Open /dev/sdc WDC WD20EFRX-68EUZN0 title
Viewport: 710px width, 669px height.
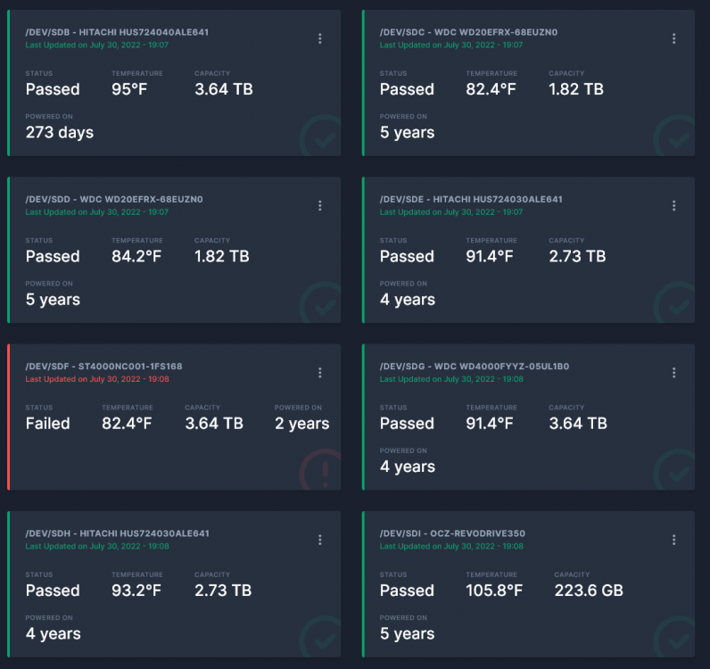468,32
